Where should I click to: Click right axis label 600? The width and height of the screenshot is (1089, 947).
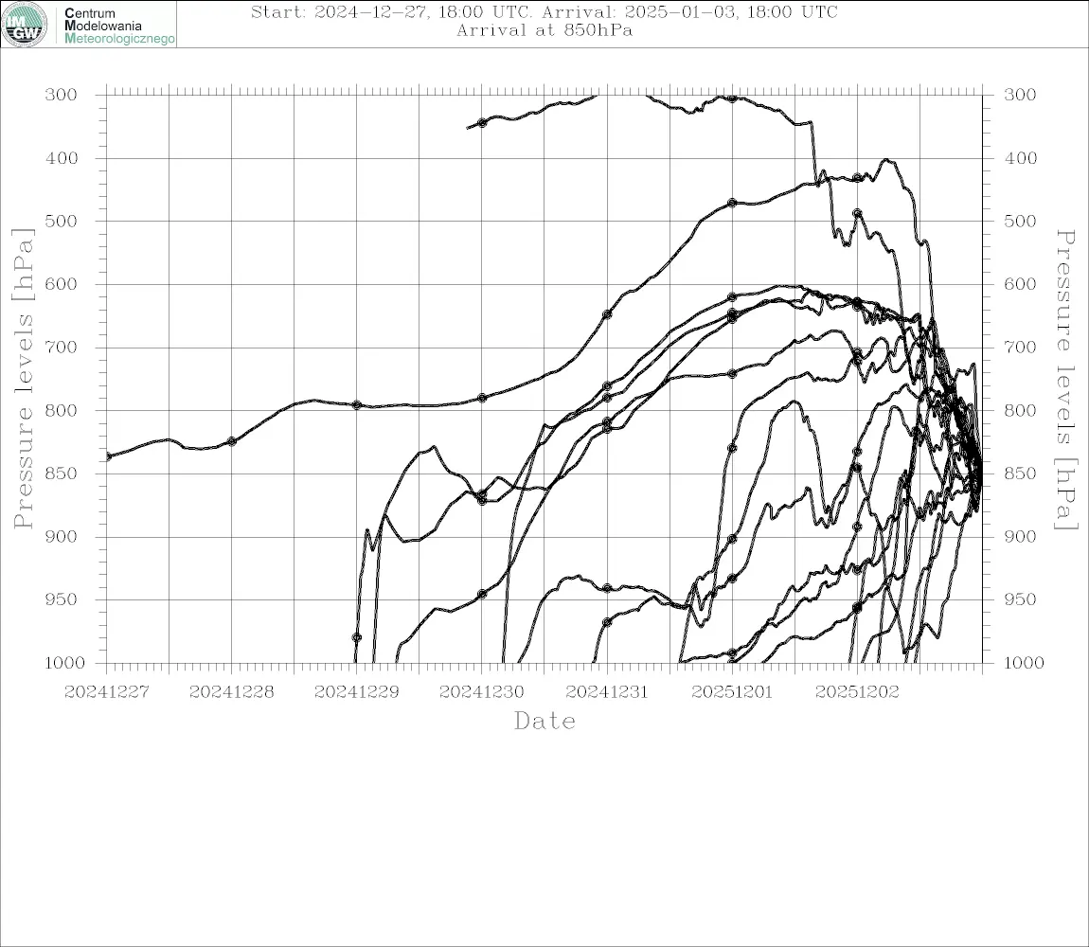click(x=1020, y=284)
